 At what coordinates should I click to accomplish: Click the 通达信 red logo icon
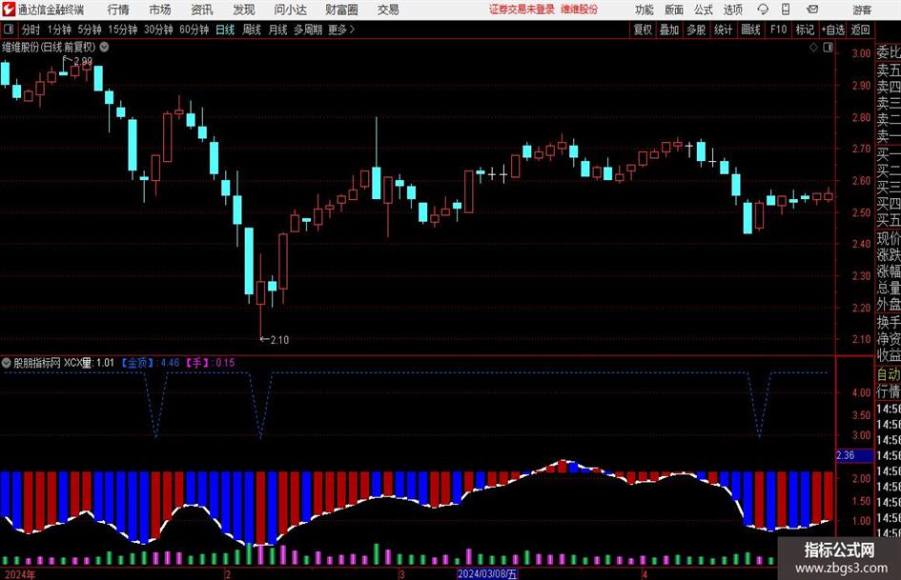tap(8, 10)
